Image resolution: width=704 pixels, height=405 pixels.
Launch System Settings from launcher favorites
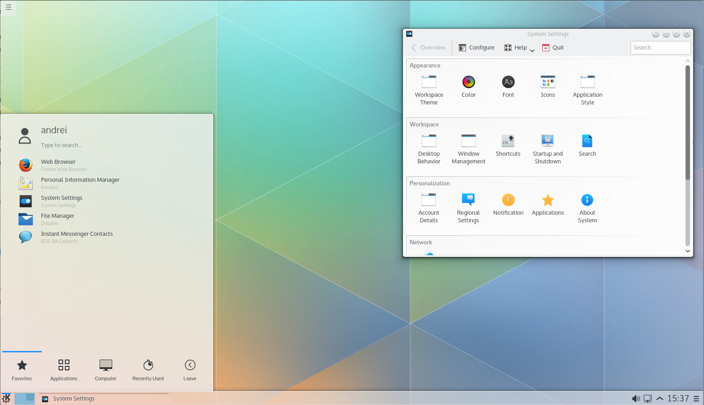click(x=106, y=201)
